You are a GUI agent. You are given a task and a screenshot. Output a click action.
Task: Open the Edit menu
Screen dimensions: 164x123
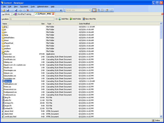pyautogui.click(x=10, y=7)
